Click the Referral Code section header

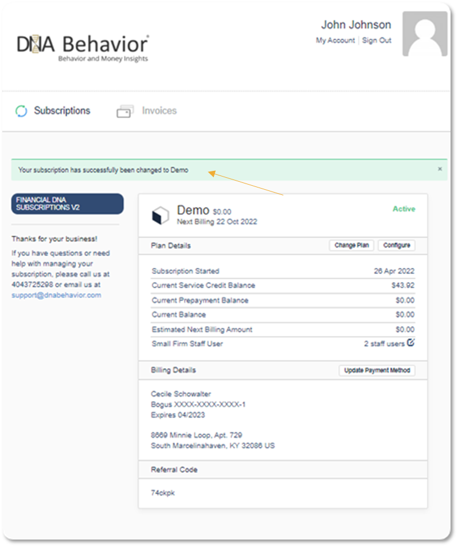[x=174, y=470]
